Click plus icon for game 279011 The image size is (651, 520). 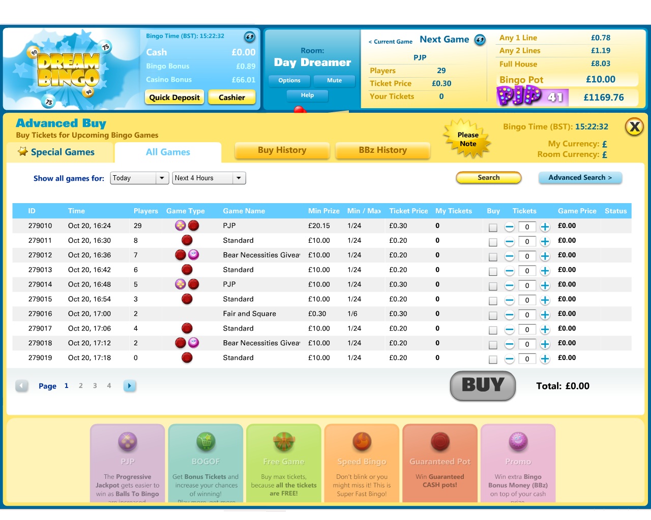(545, 242)
